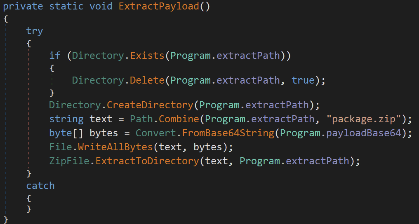Click the catch keyword

click(40, 186)
